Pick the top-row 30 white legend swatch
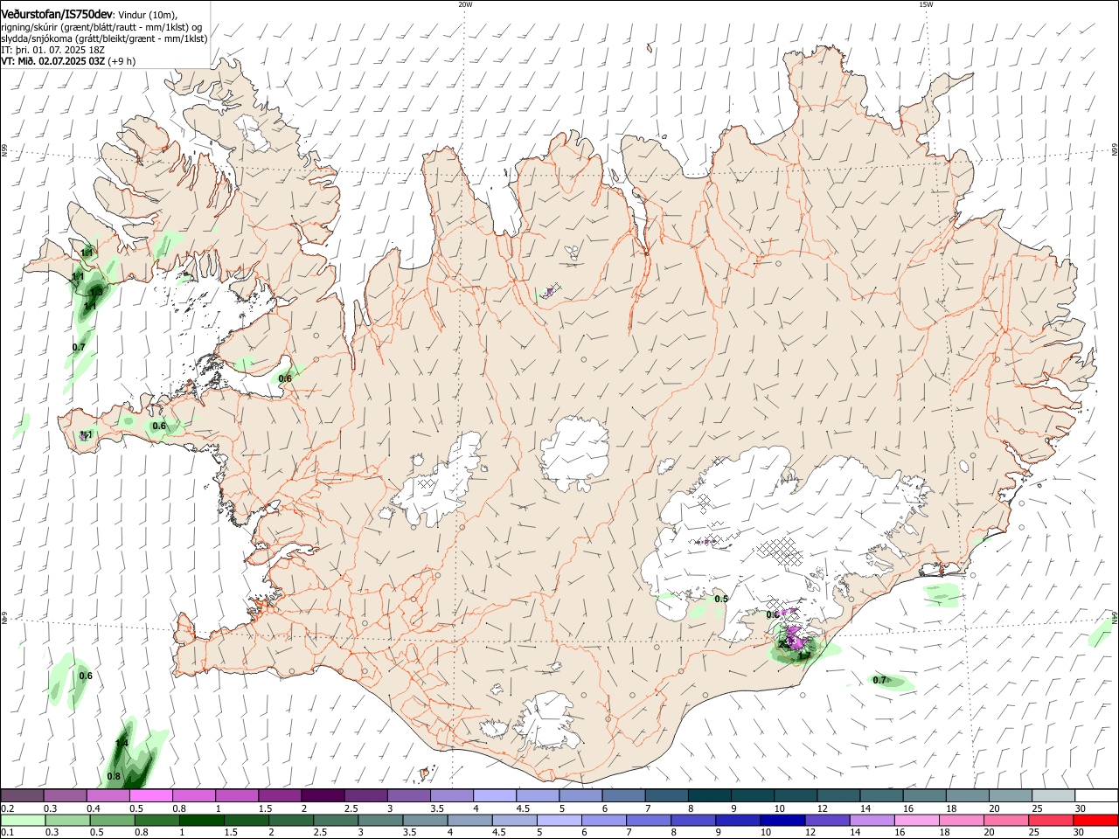The height and width of the screenshot is (839, 1119). pyautogui.click(x=1096, y=796)
